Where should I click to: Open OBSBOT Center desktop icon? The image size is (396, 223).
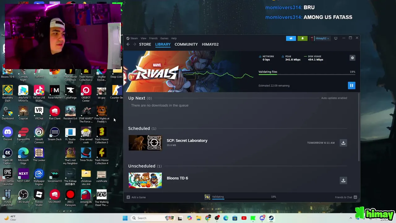(x=86, y=94)
